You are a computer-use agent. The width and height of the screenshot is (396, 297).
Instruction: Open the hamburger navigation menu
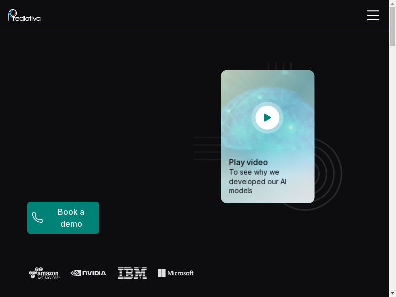pyautogui.click(x=373, y=15)
